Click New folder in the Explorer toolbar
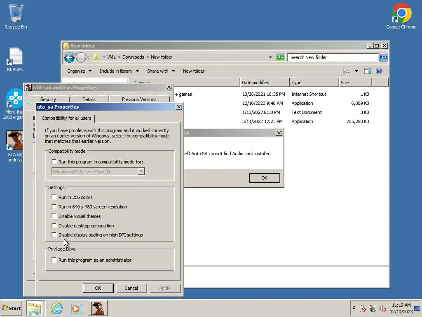This screenshot has height=317, width=422. pos(194,71)
